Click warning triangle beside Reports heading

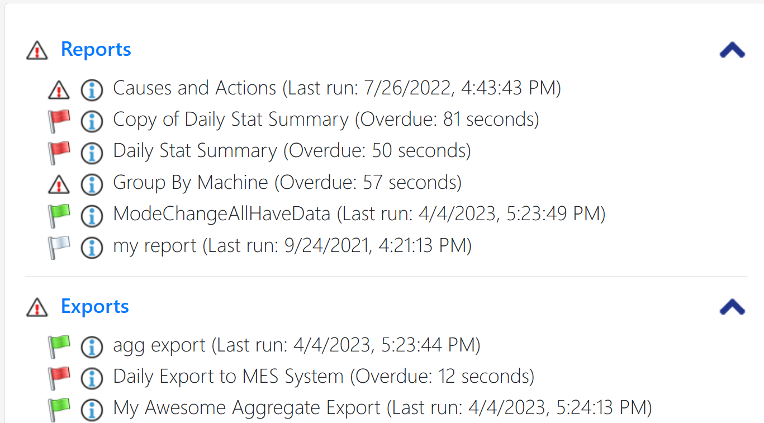click(37, 50)
